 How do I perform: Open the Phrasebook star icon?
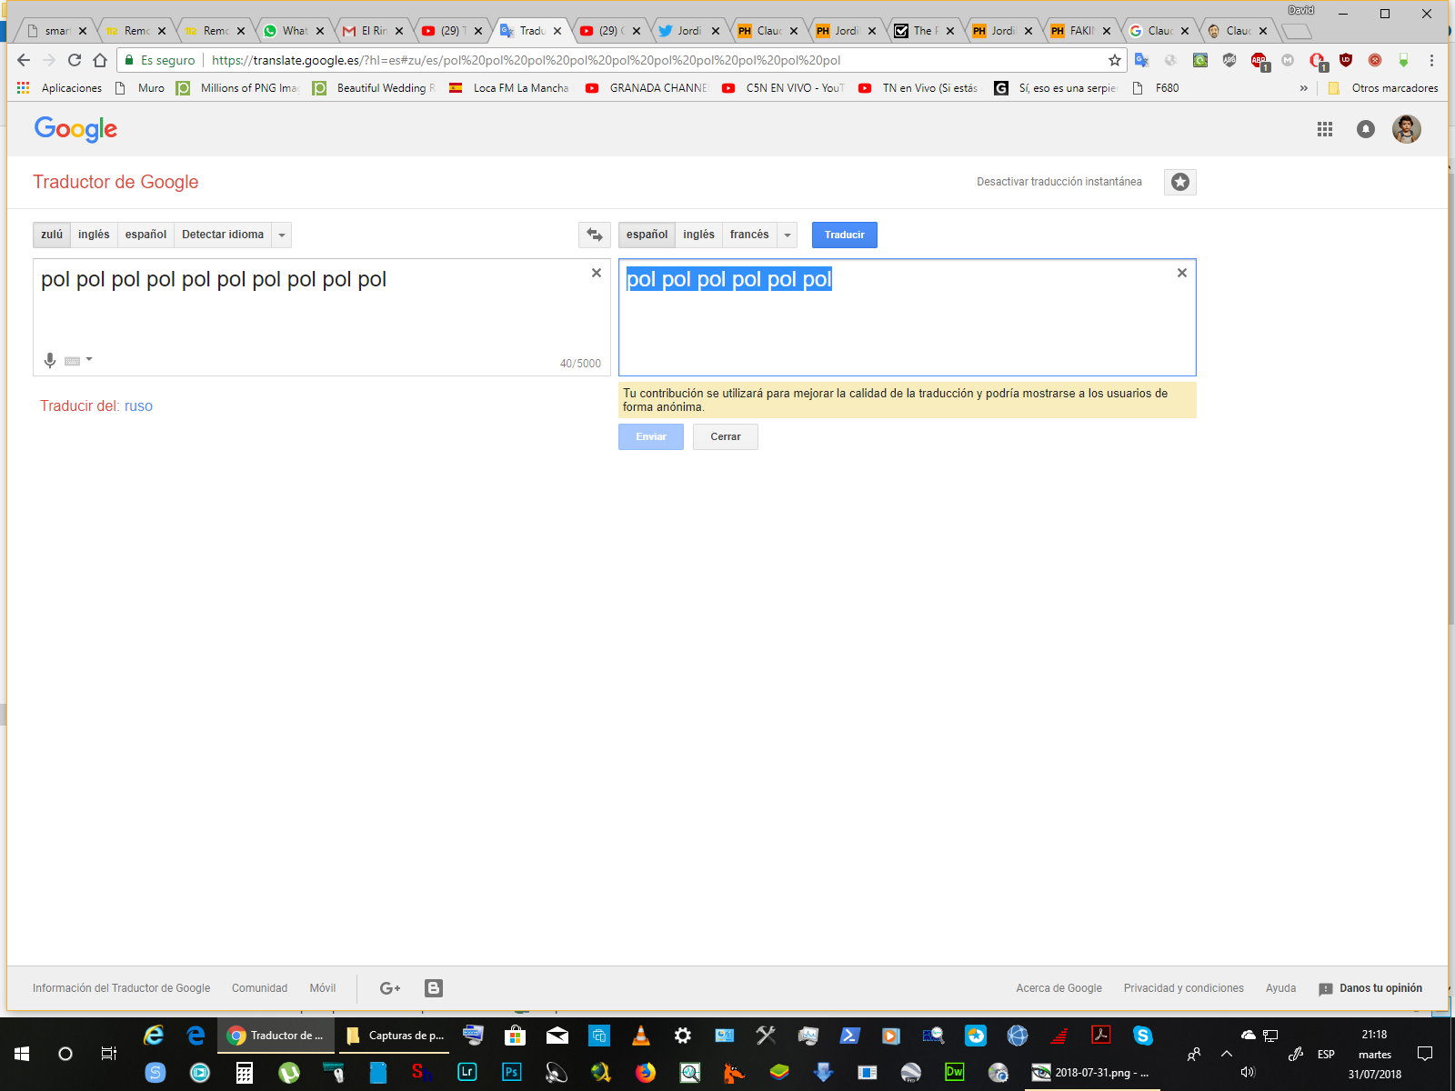coord(1179,182)
